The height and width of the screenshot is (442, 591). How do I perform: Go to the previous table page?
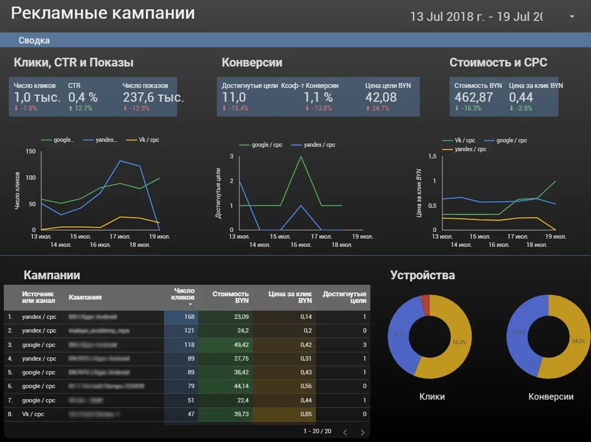pyautogui.click(x=344, y=432)
